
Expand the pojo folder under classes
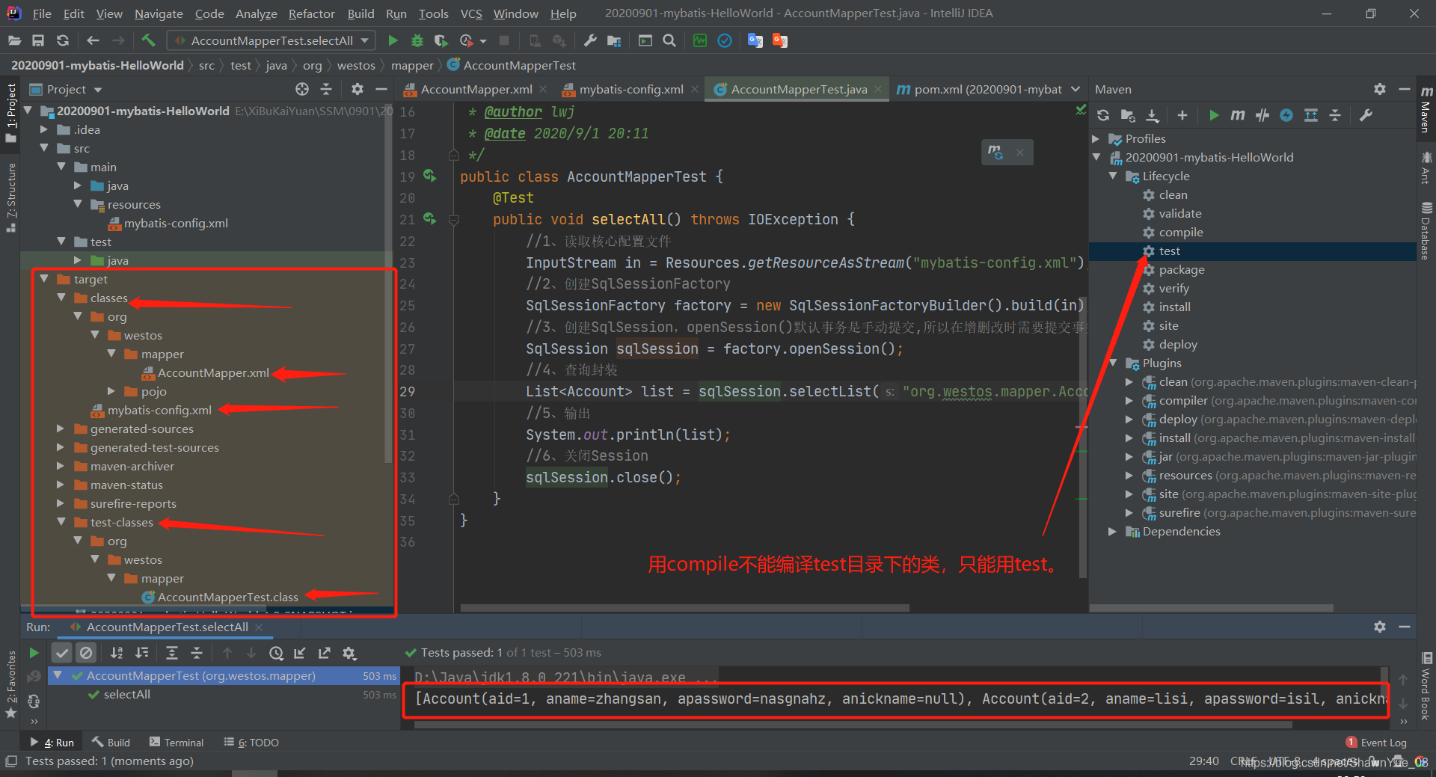tap(111, 391)
